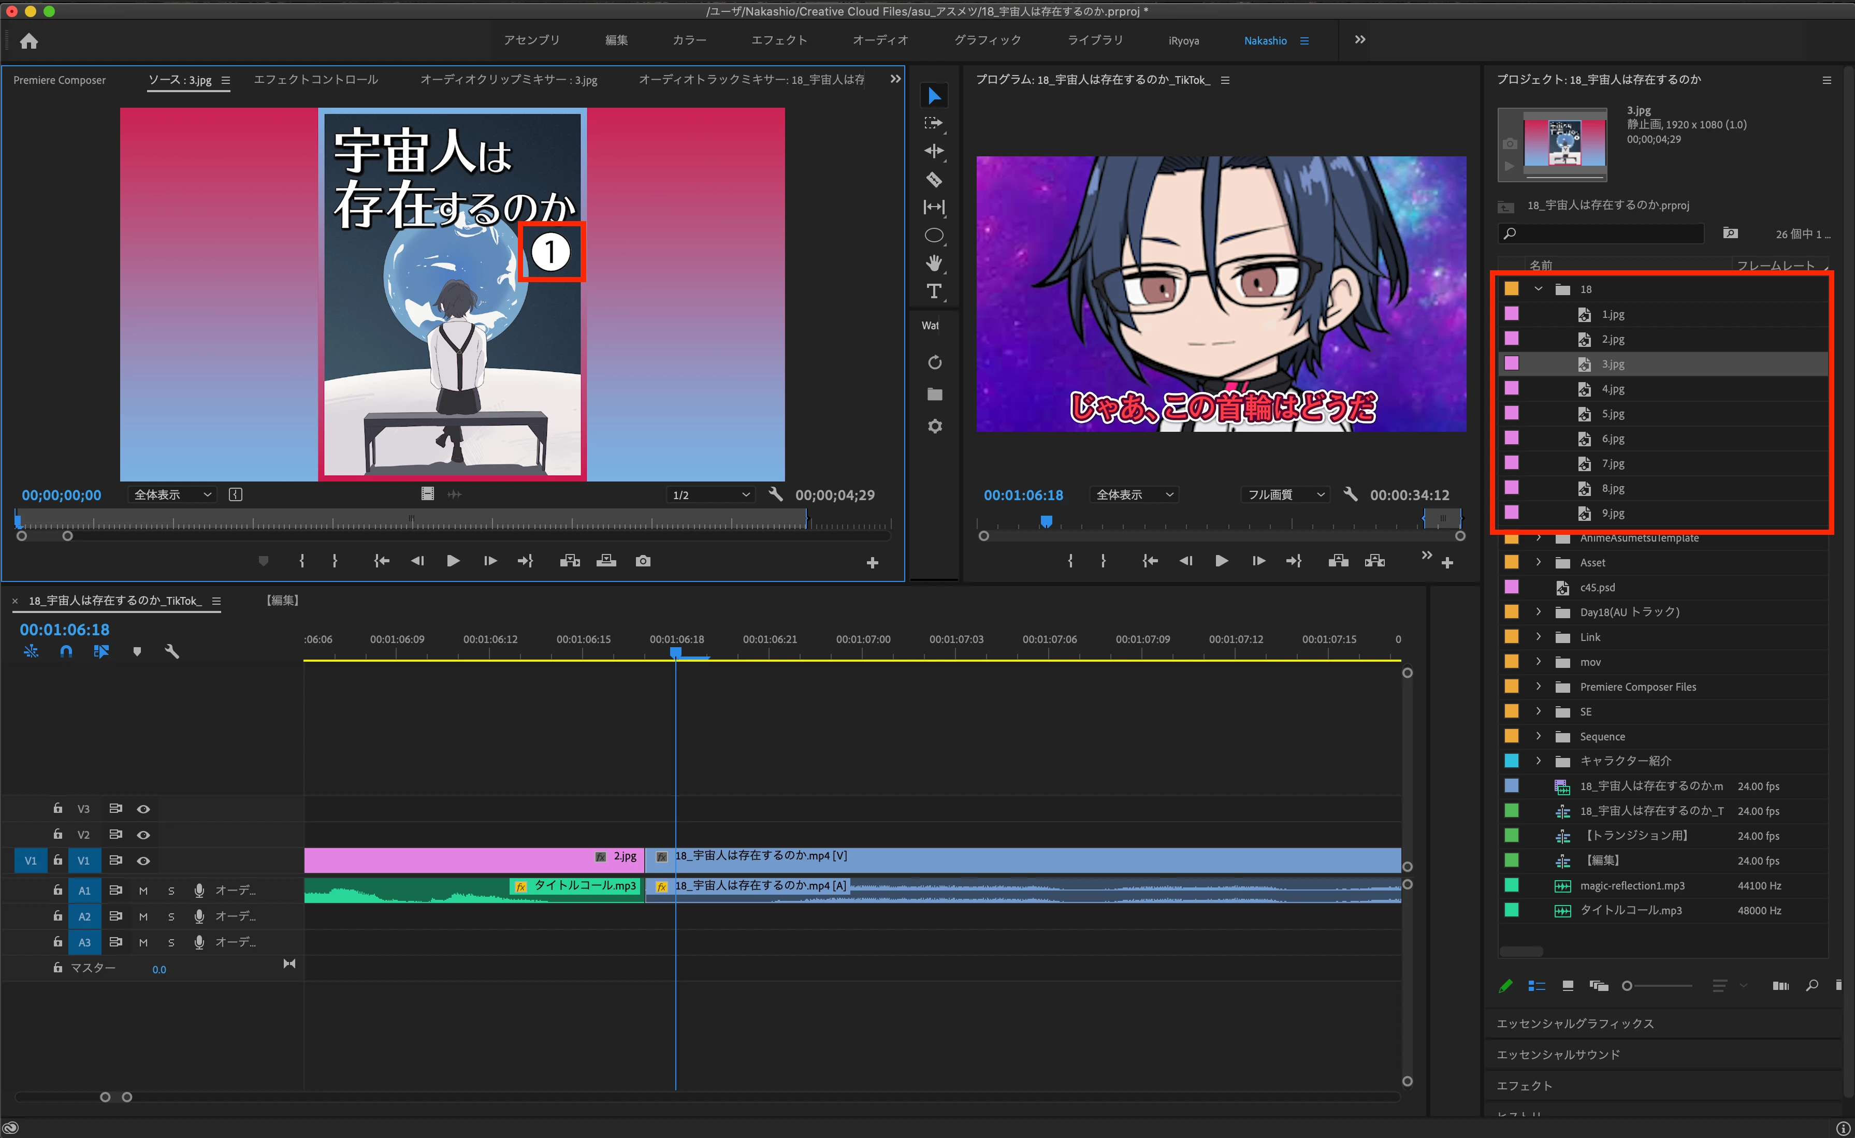Select the Hand tool
This screenshot has height=1138, width=1855.
(934, 262)
